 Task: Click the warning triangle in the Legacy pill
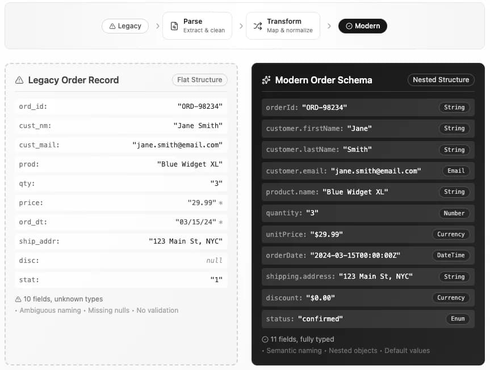coord(111,26)
